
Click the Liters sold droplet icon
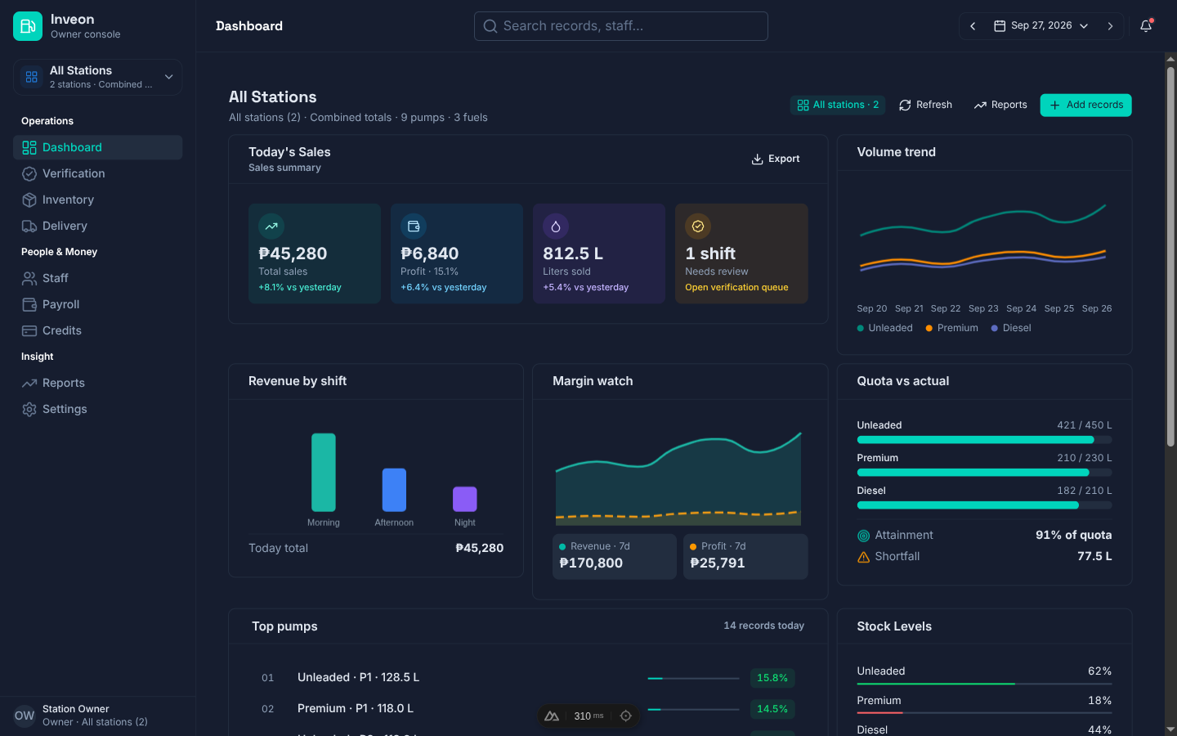(x=556, y=227)
